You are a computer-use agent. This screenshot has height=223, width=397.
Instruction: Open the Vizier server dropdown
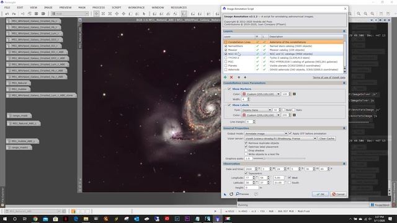point(280,139)
